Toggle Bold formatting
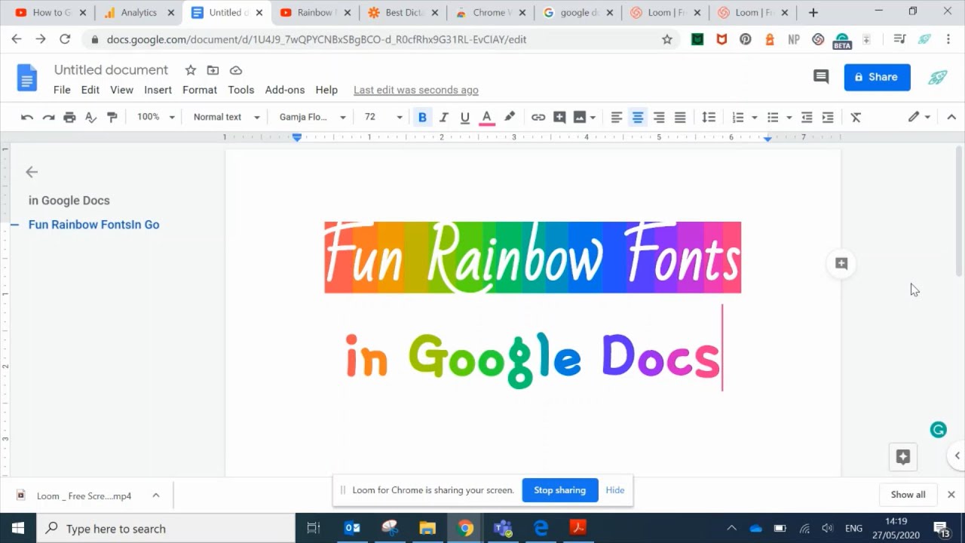Screen dimensions: 965x543 pos(422,117)
